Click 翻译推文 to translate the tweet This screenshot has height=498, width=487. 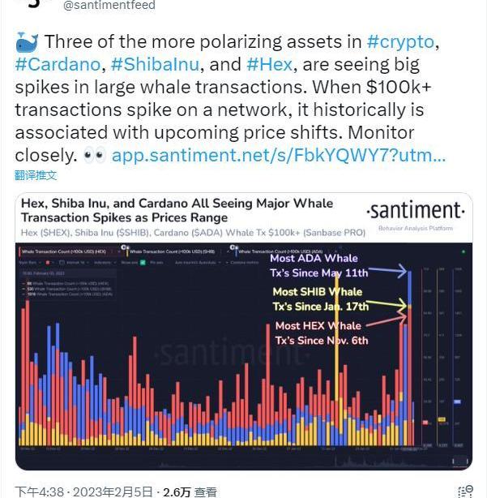tap(36, 175)
